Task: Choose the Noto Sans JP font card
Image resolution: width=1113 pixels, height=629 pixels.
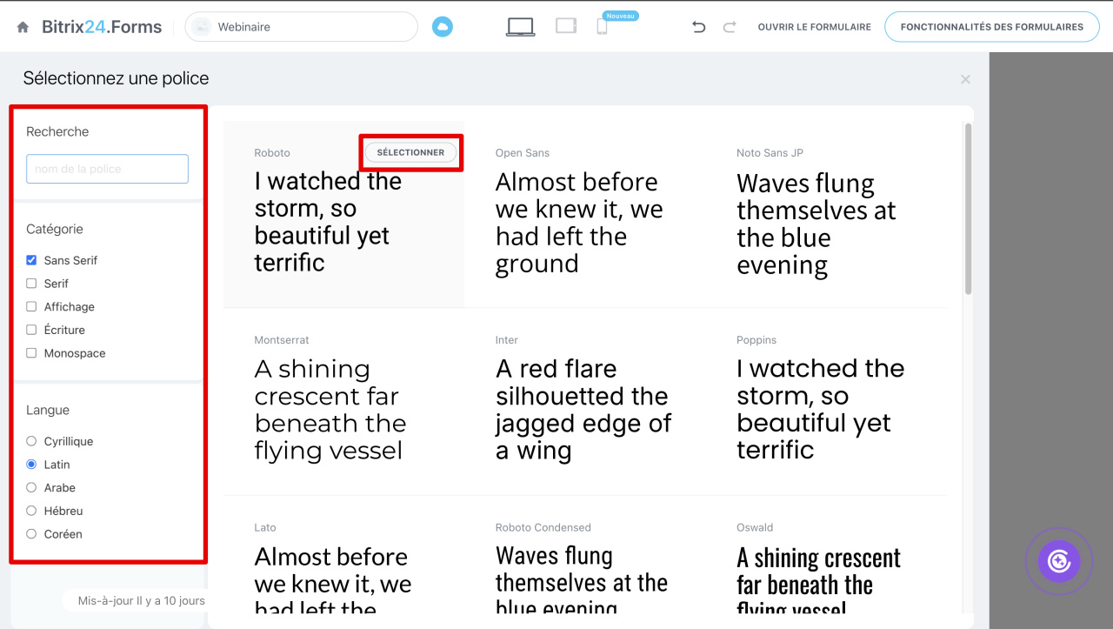Action: pyautogui.click(x=826, y=214)
